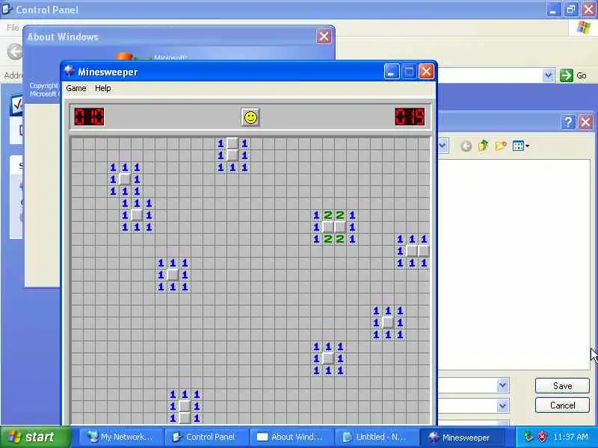
Task: Click the Control Panel title bar icon
Action: click(7, 9)
